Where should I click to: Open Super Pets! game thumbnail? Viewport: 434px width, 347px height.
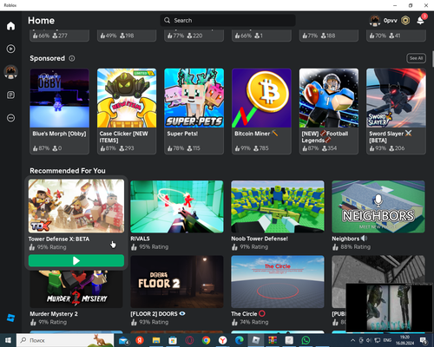194,98
